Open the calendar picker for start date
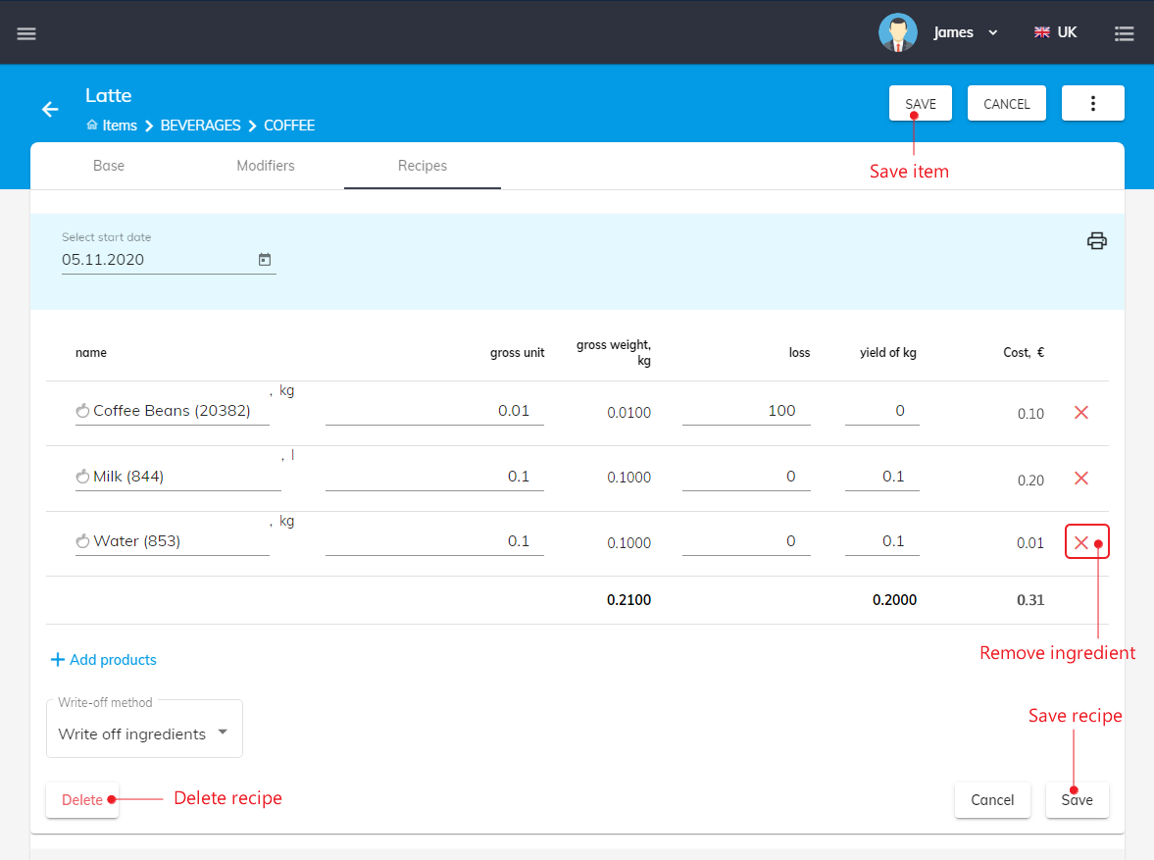 tap(264, 260)
